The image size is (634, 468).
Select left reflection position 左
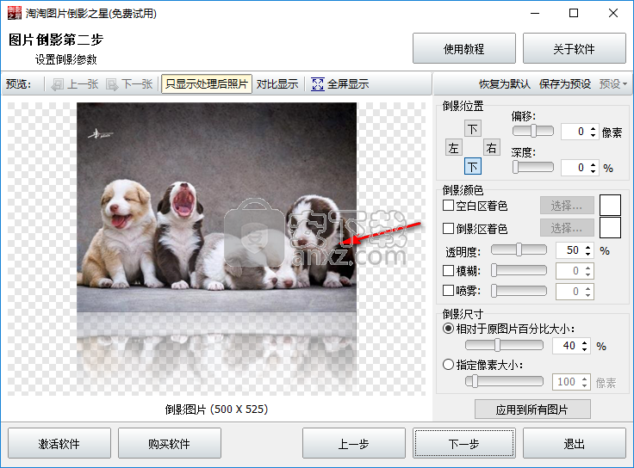[x=453, y=148]
